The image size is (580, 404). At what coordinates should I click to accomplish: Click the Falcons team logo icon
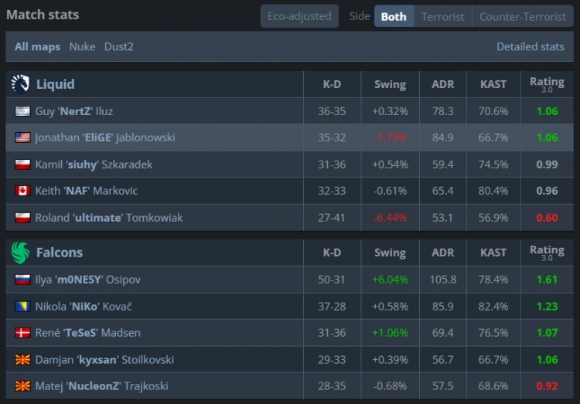[21, 252]
